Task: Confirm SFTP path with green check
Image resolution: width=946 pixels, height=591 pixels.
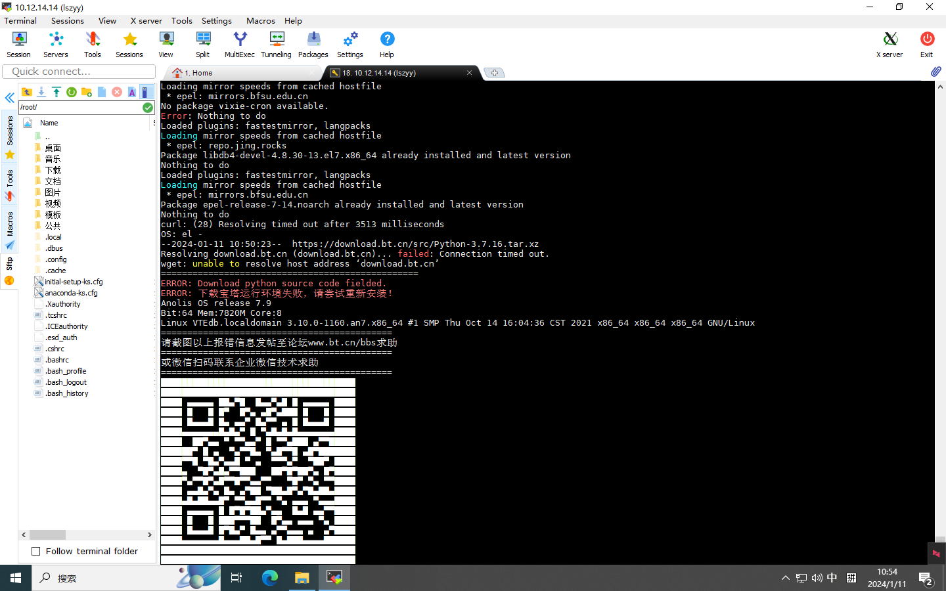Action: tap(148, 108)
